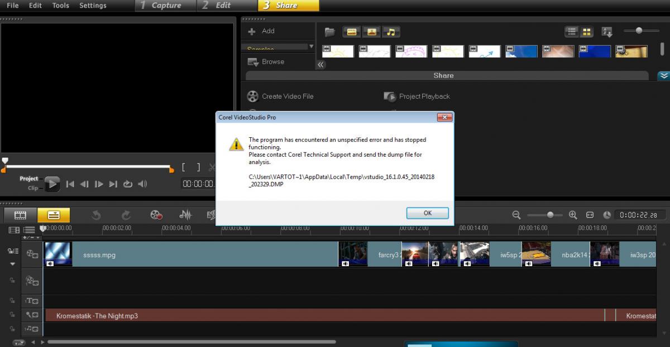Click the Voice track header icon

pyautogui.click(x=32, y=316)
